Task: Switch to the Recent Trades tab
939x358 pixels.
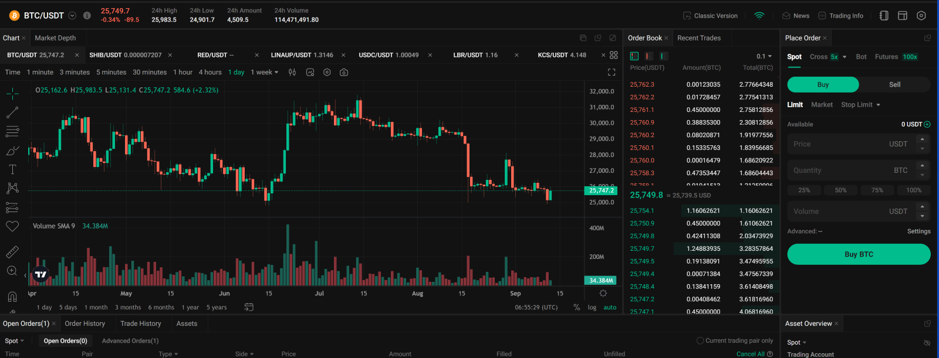Action: pyautogui.click(x=699, y=38)
